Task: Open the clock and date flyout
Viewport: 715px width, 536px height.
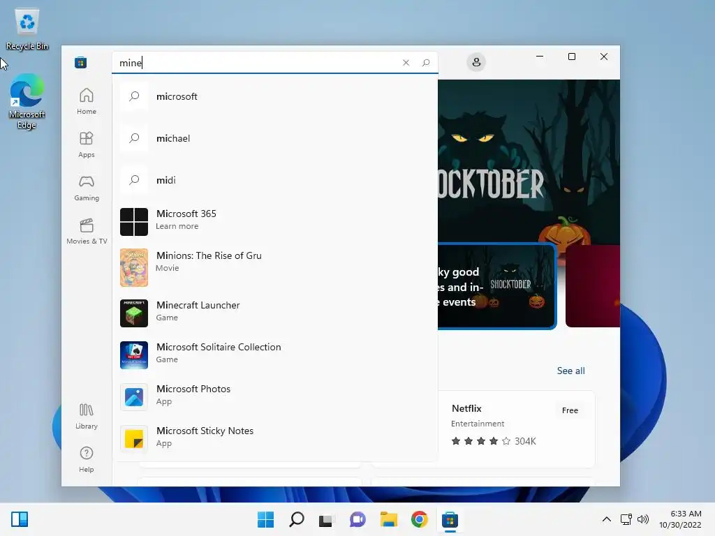Action: 680,519
